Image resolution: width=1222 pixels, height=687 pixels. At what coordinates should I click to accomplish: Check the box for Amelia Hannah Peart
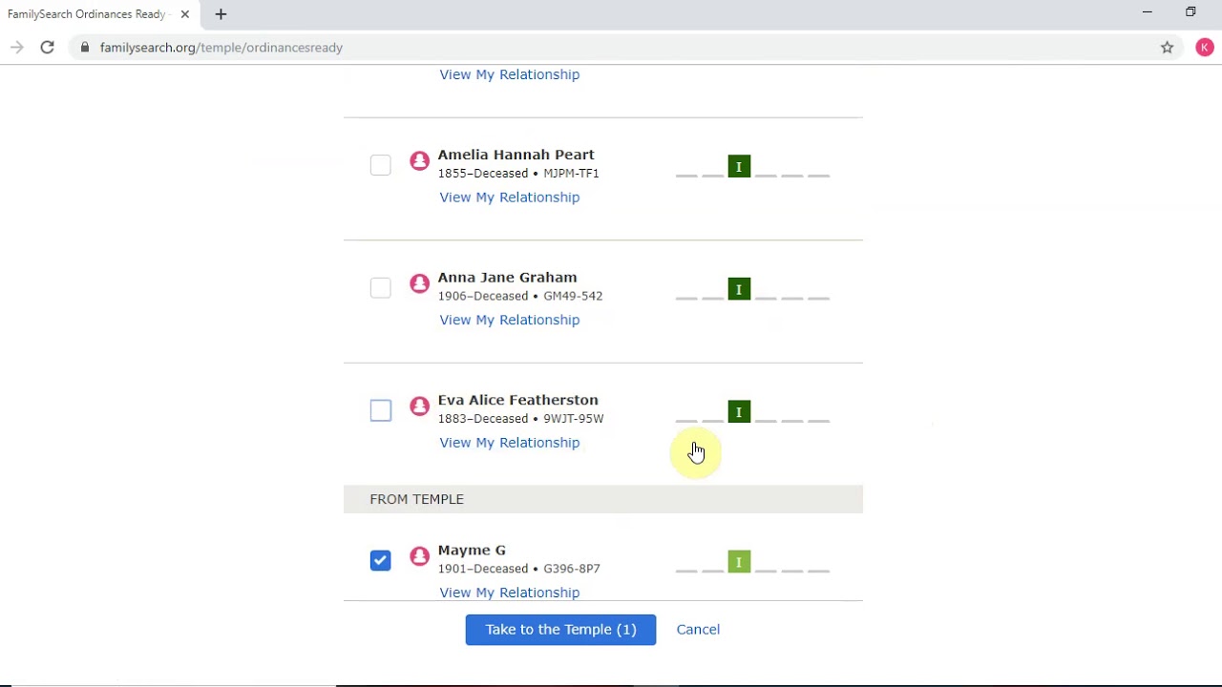(x=380, y=165)
